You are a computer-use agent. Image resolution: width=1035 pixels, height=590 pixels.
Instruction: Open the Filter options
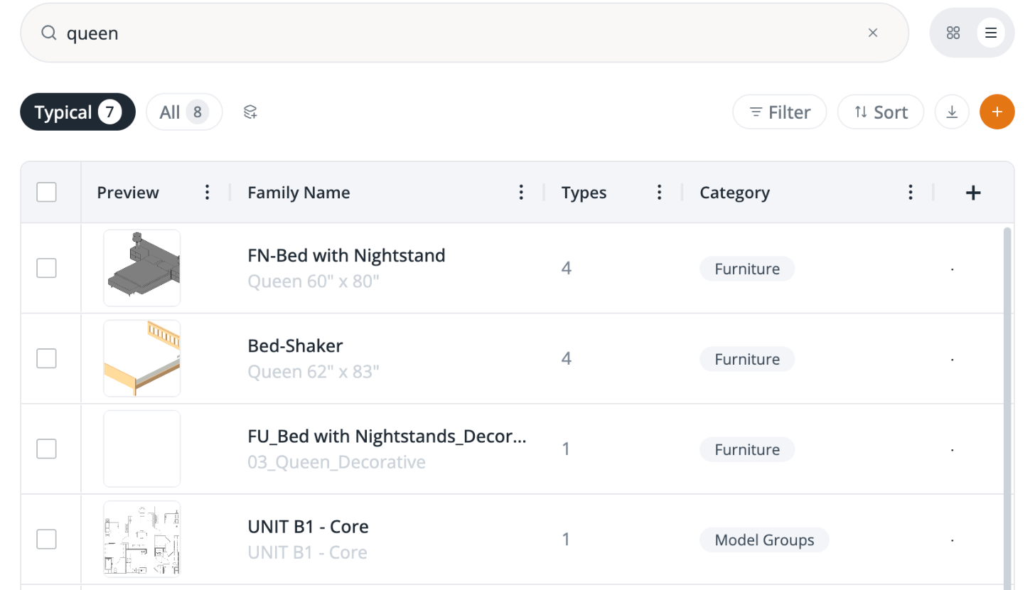click(x=780, y=112)
